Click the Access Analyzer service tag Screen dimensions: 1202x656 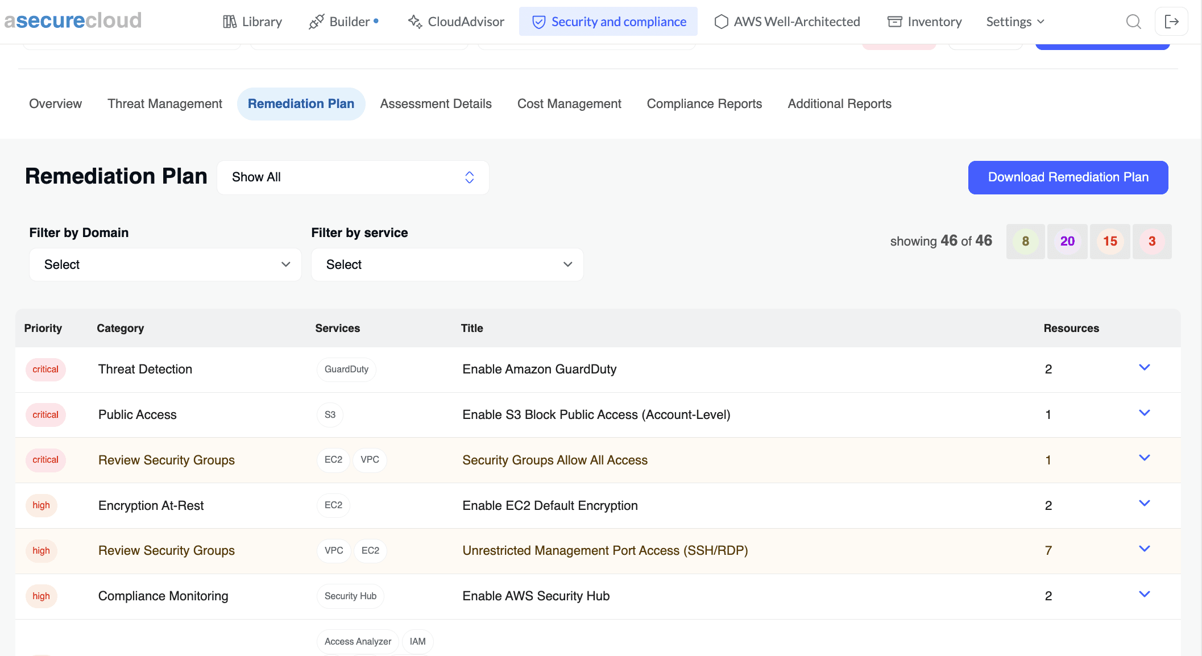[358, 642]
